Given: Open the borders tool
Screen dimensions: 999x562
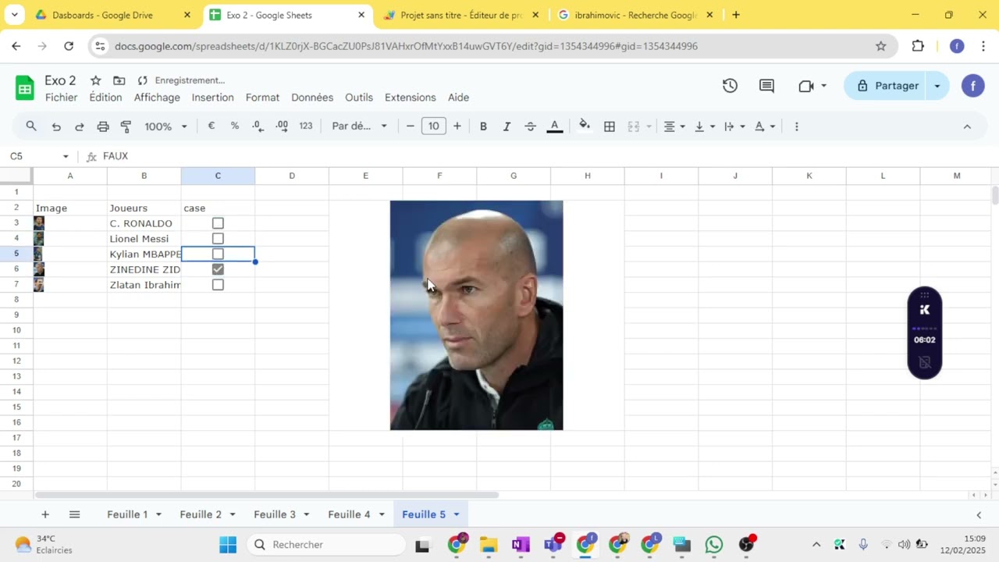Looking at the screenshot, I should point(610,126).
